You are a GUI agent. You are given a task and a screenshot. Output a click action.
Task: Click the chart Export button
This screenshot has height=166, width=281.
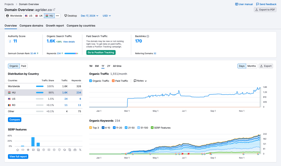point(266,66)
